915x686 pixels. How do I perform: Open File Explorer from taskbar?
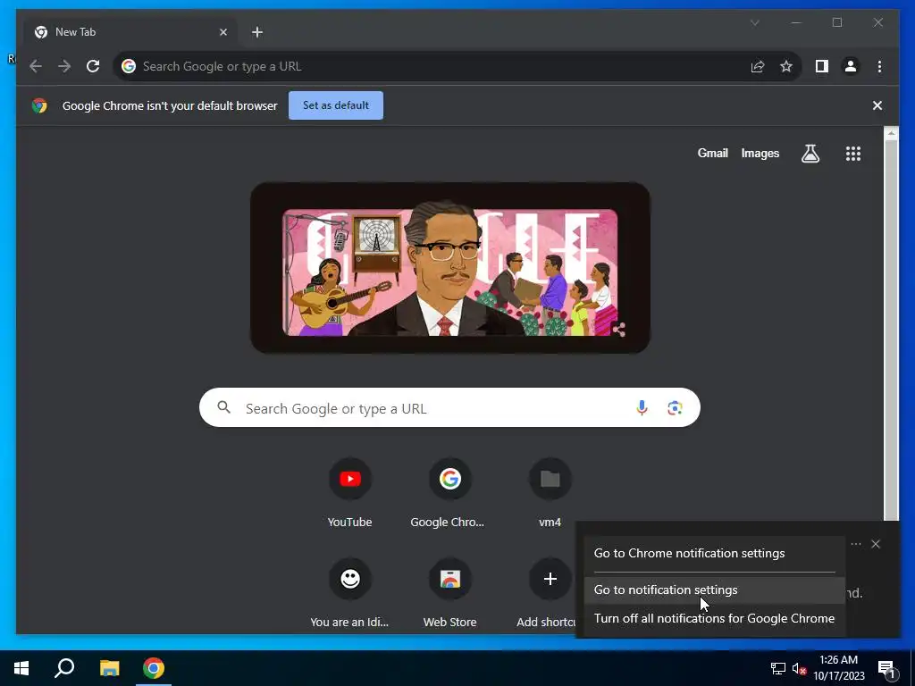[109, 668]
